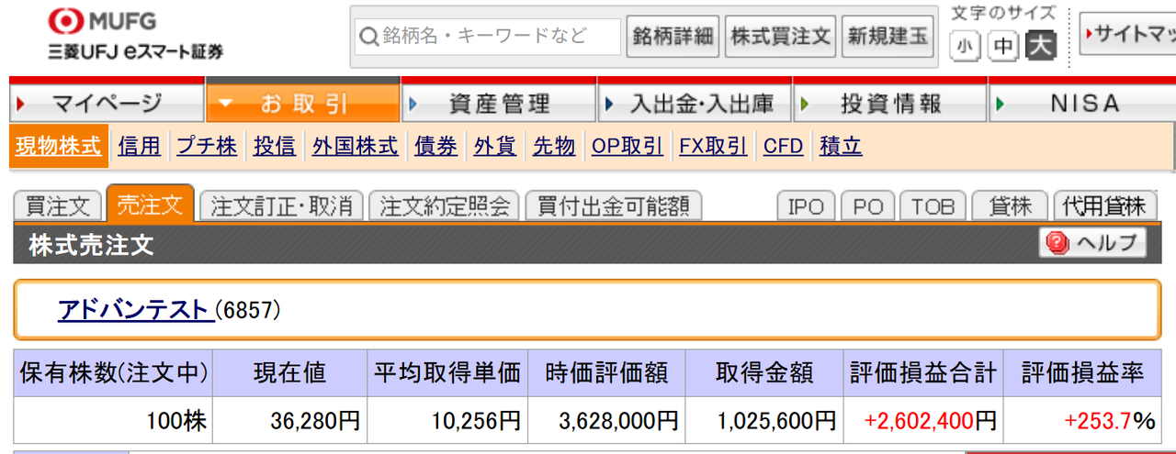Click the help question mark icon

pos(1057,243)
